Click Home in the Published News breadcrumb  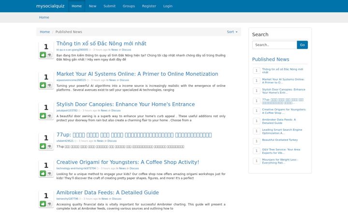pyautogui.click(x=44, y=32)
